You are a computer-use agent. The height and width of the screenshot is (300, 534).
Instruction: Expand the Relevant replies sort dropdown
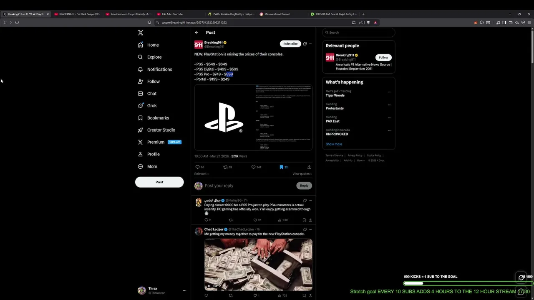(202, 174)
